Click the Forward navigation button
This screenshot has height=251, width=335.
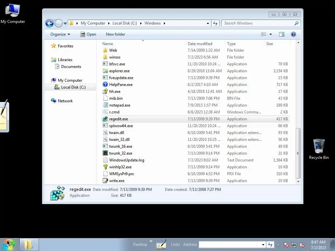point(59,23)
